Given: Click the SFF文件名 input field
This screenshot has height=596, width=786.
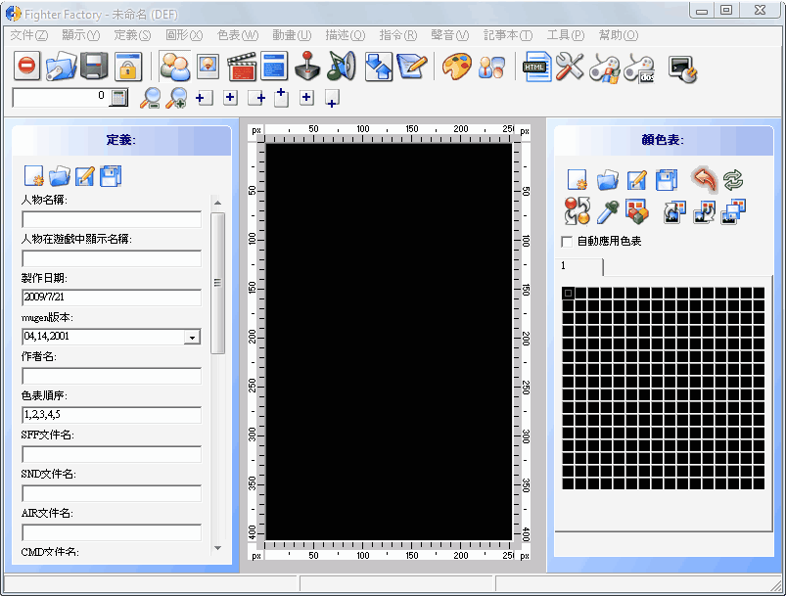Looking at the screenshot, I should pyautogui.click(x=112, y=454).
